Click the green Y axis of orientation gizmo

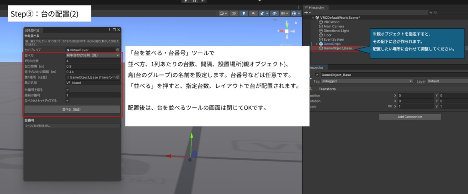[287, 25]
